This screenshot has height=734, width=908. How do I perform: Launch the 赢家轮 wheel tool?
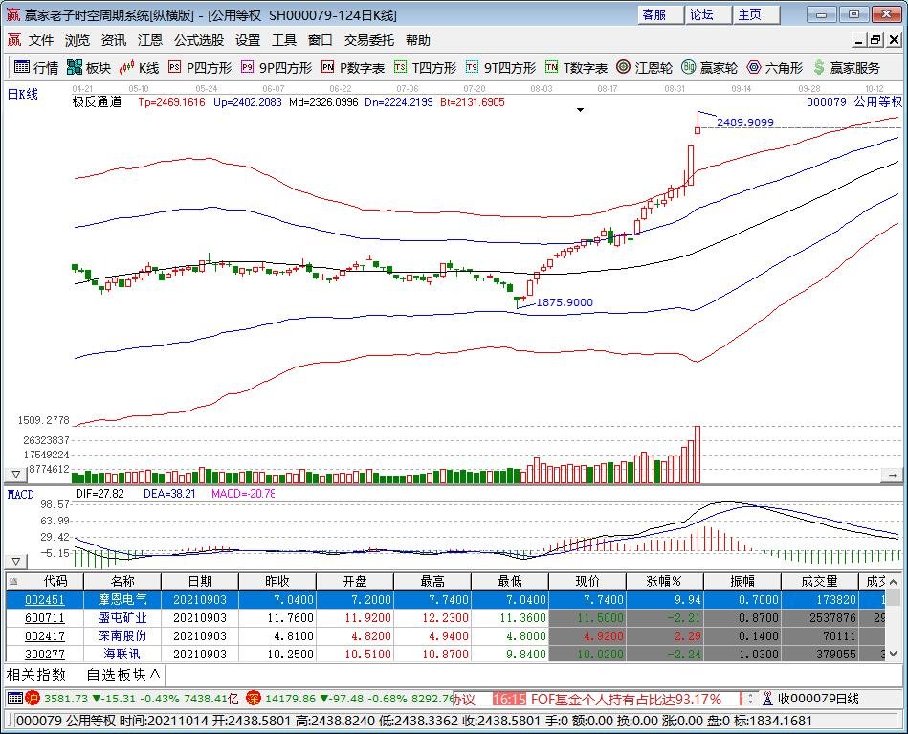point(709,68)
